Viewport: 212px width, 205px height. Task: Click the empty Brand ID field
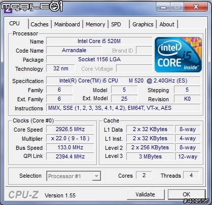click(x=144, y=50)
